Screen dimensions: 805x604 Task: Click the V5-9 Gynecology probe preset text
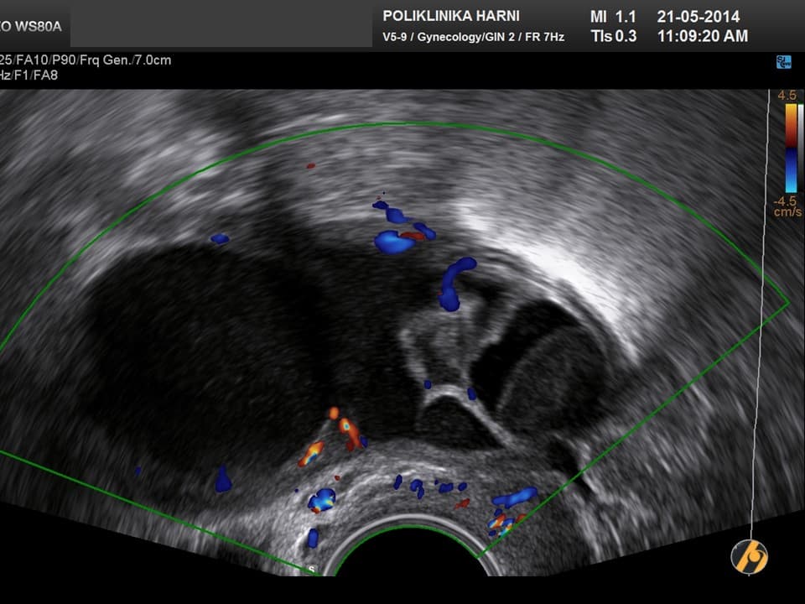(473, 37)
